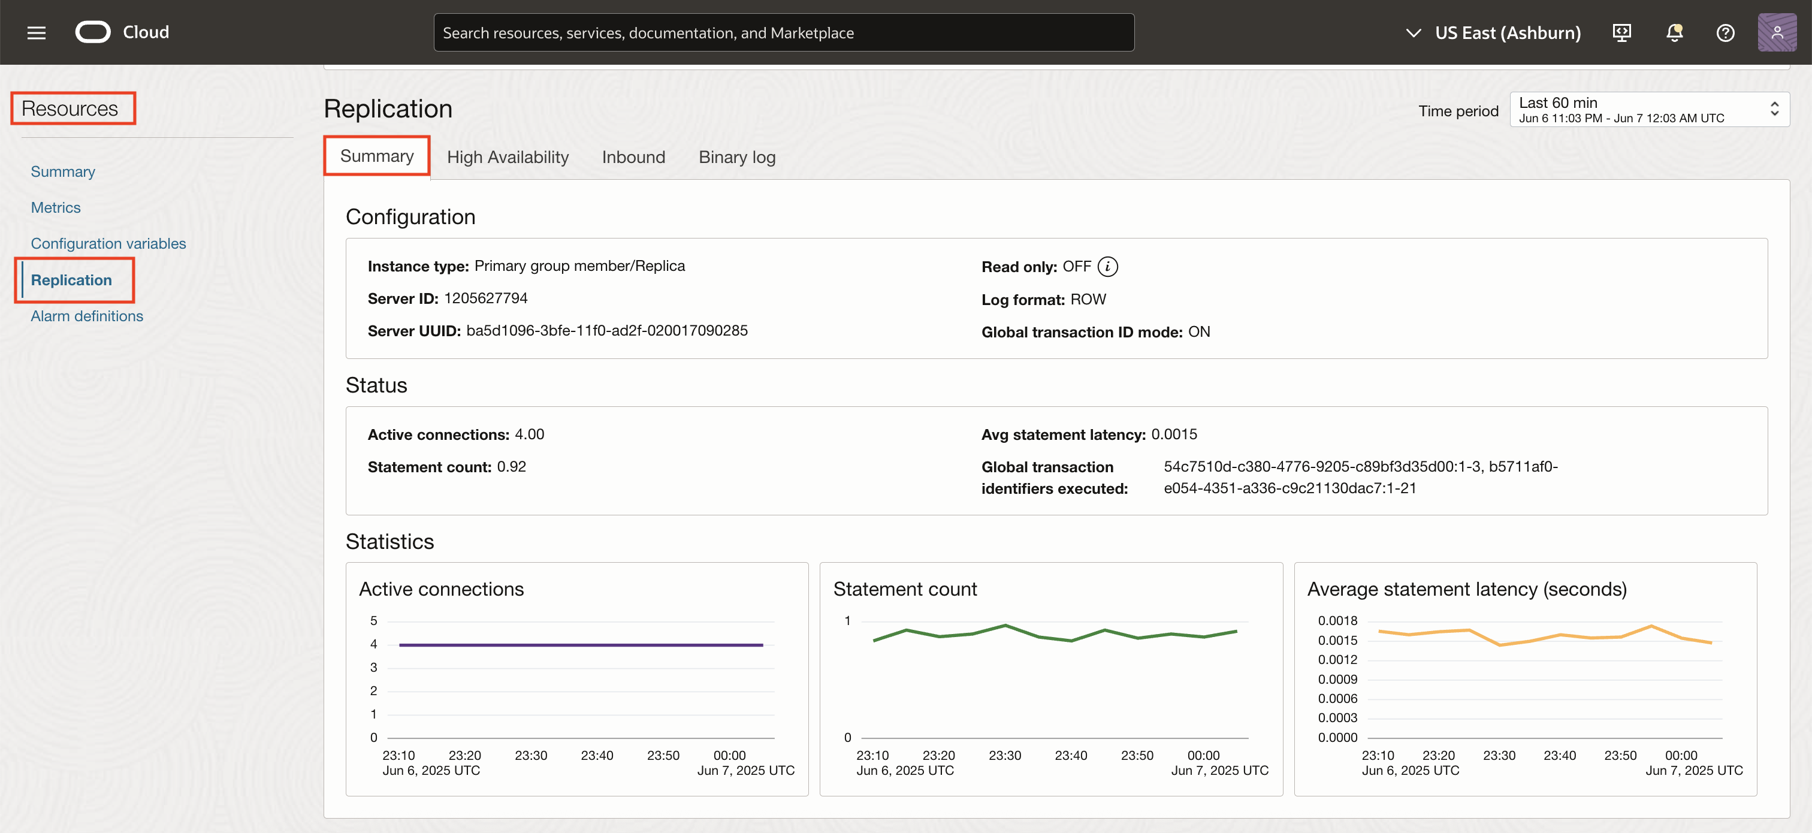1812x833 pixels.
Task: Switch to the High Availability tab
Action: [x=508, y=157]
